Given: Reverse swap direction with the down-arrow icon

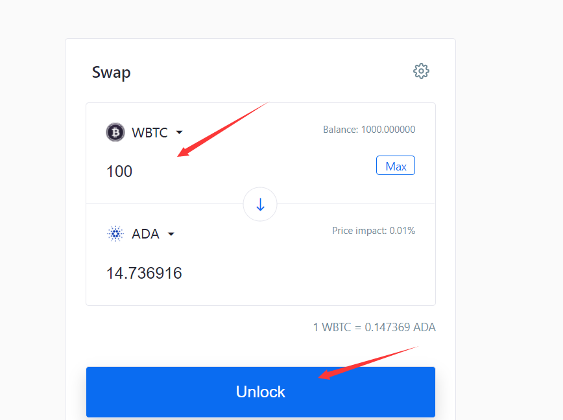Looking at the screenshot, I should pos(260,204).
